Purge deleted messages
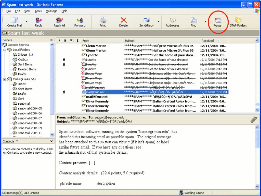The width and height of the screenshot is (261, 196). click(x=217, y=22)
